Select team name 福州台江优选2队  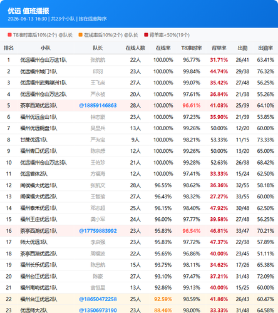click(x=39, y=299)
